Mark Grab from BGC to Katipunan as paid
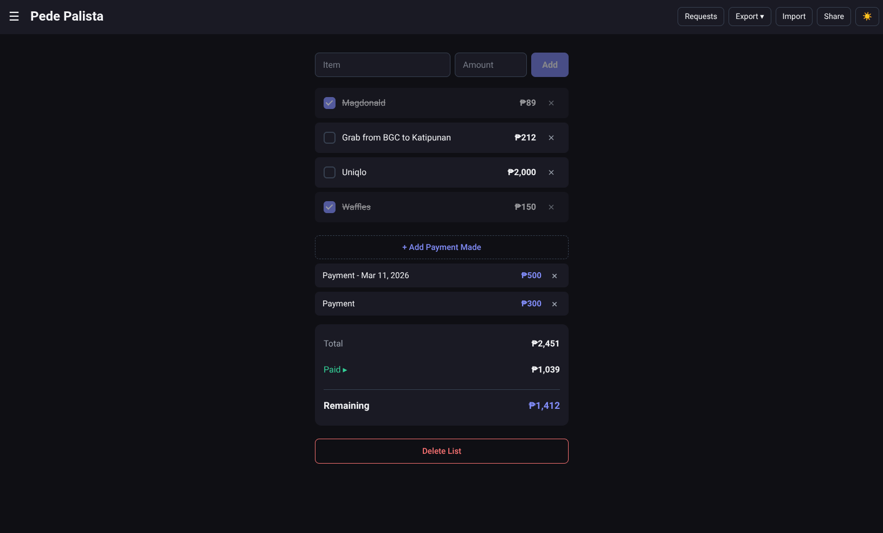The image size is (883, 533). click(330, 138)
